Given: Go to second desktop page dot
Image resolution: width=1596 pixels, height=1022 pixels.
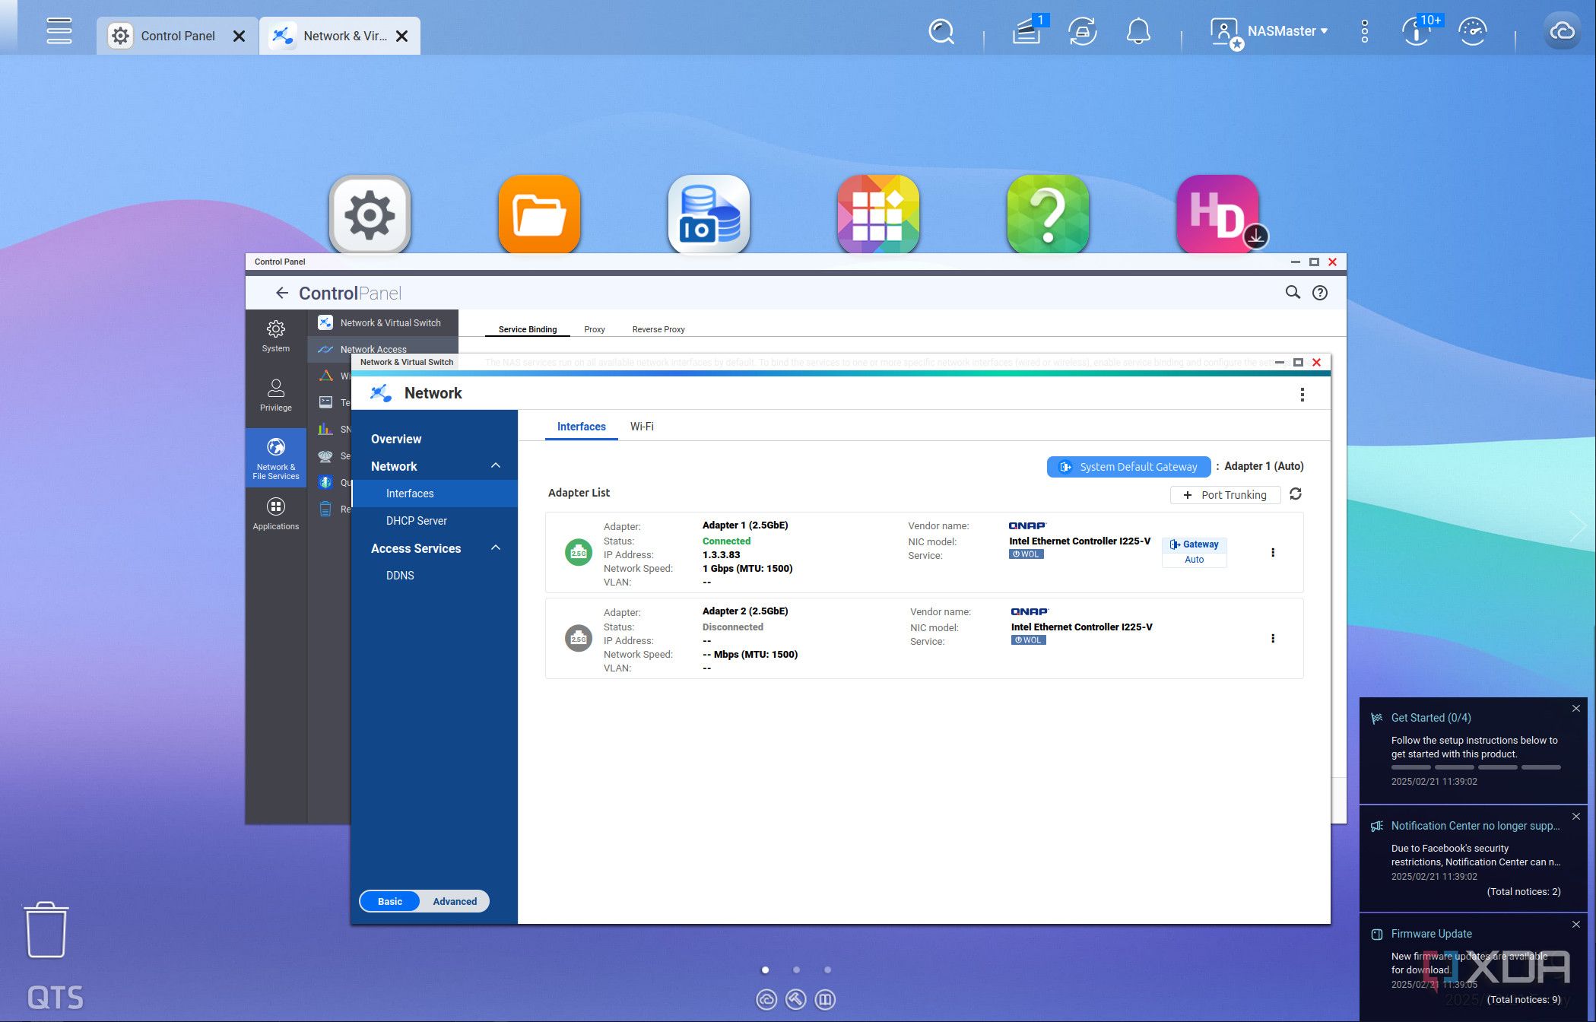Looking at the screenshot, I should click(796, 970).
